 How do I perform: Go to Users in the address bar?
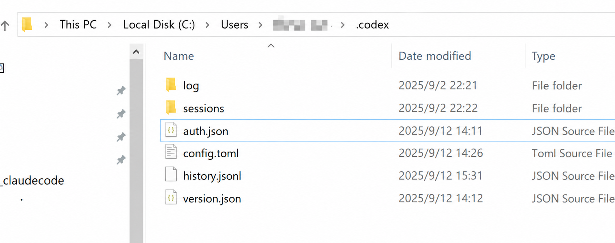pos(234,25)
